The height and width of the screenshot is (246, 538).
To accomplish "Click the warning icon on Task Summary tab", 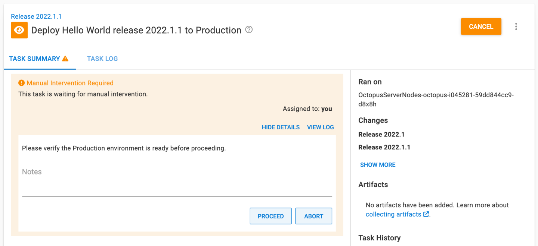I will [65, 59].
